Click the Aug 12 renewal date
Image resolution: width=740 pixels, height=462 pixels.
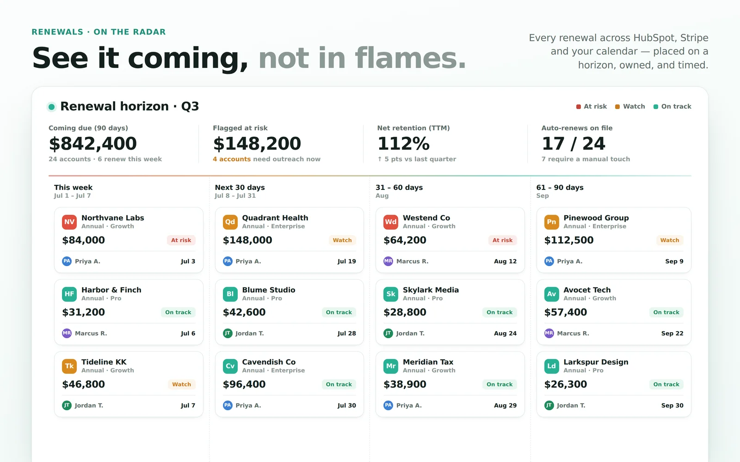(x=505, y=261)
